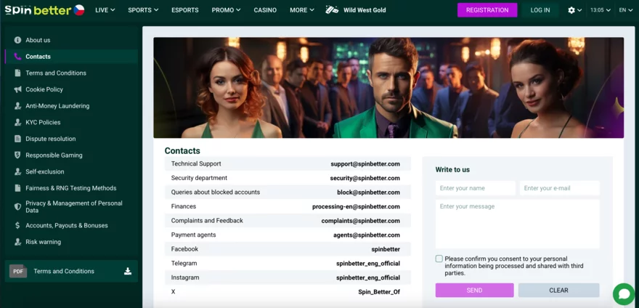Open the 13:05 time zone dropdown
639x308 pixels.
pyautogui.click(x=601, y=10)
